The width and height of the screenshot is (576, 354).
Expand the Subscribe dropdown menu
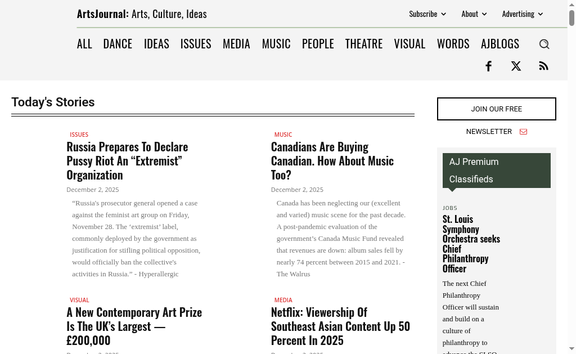(x=427, y=14)
